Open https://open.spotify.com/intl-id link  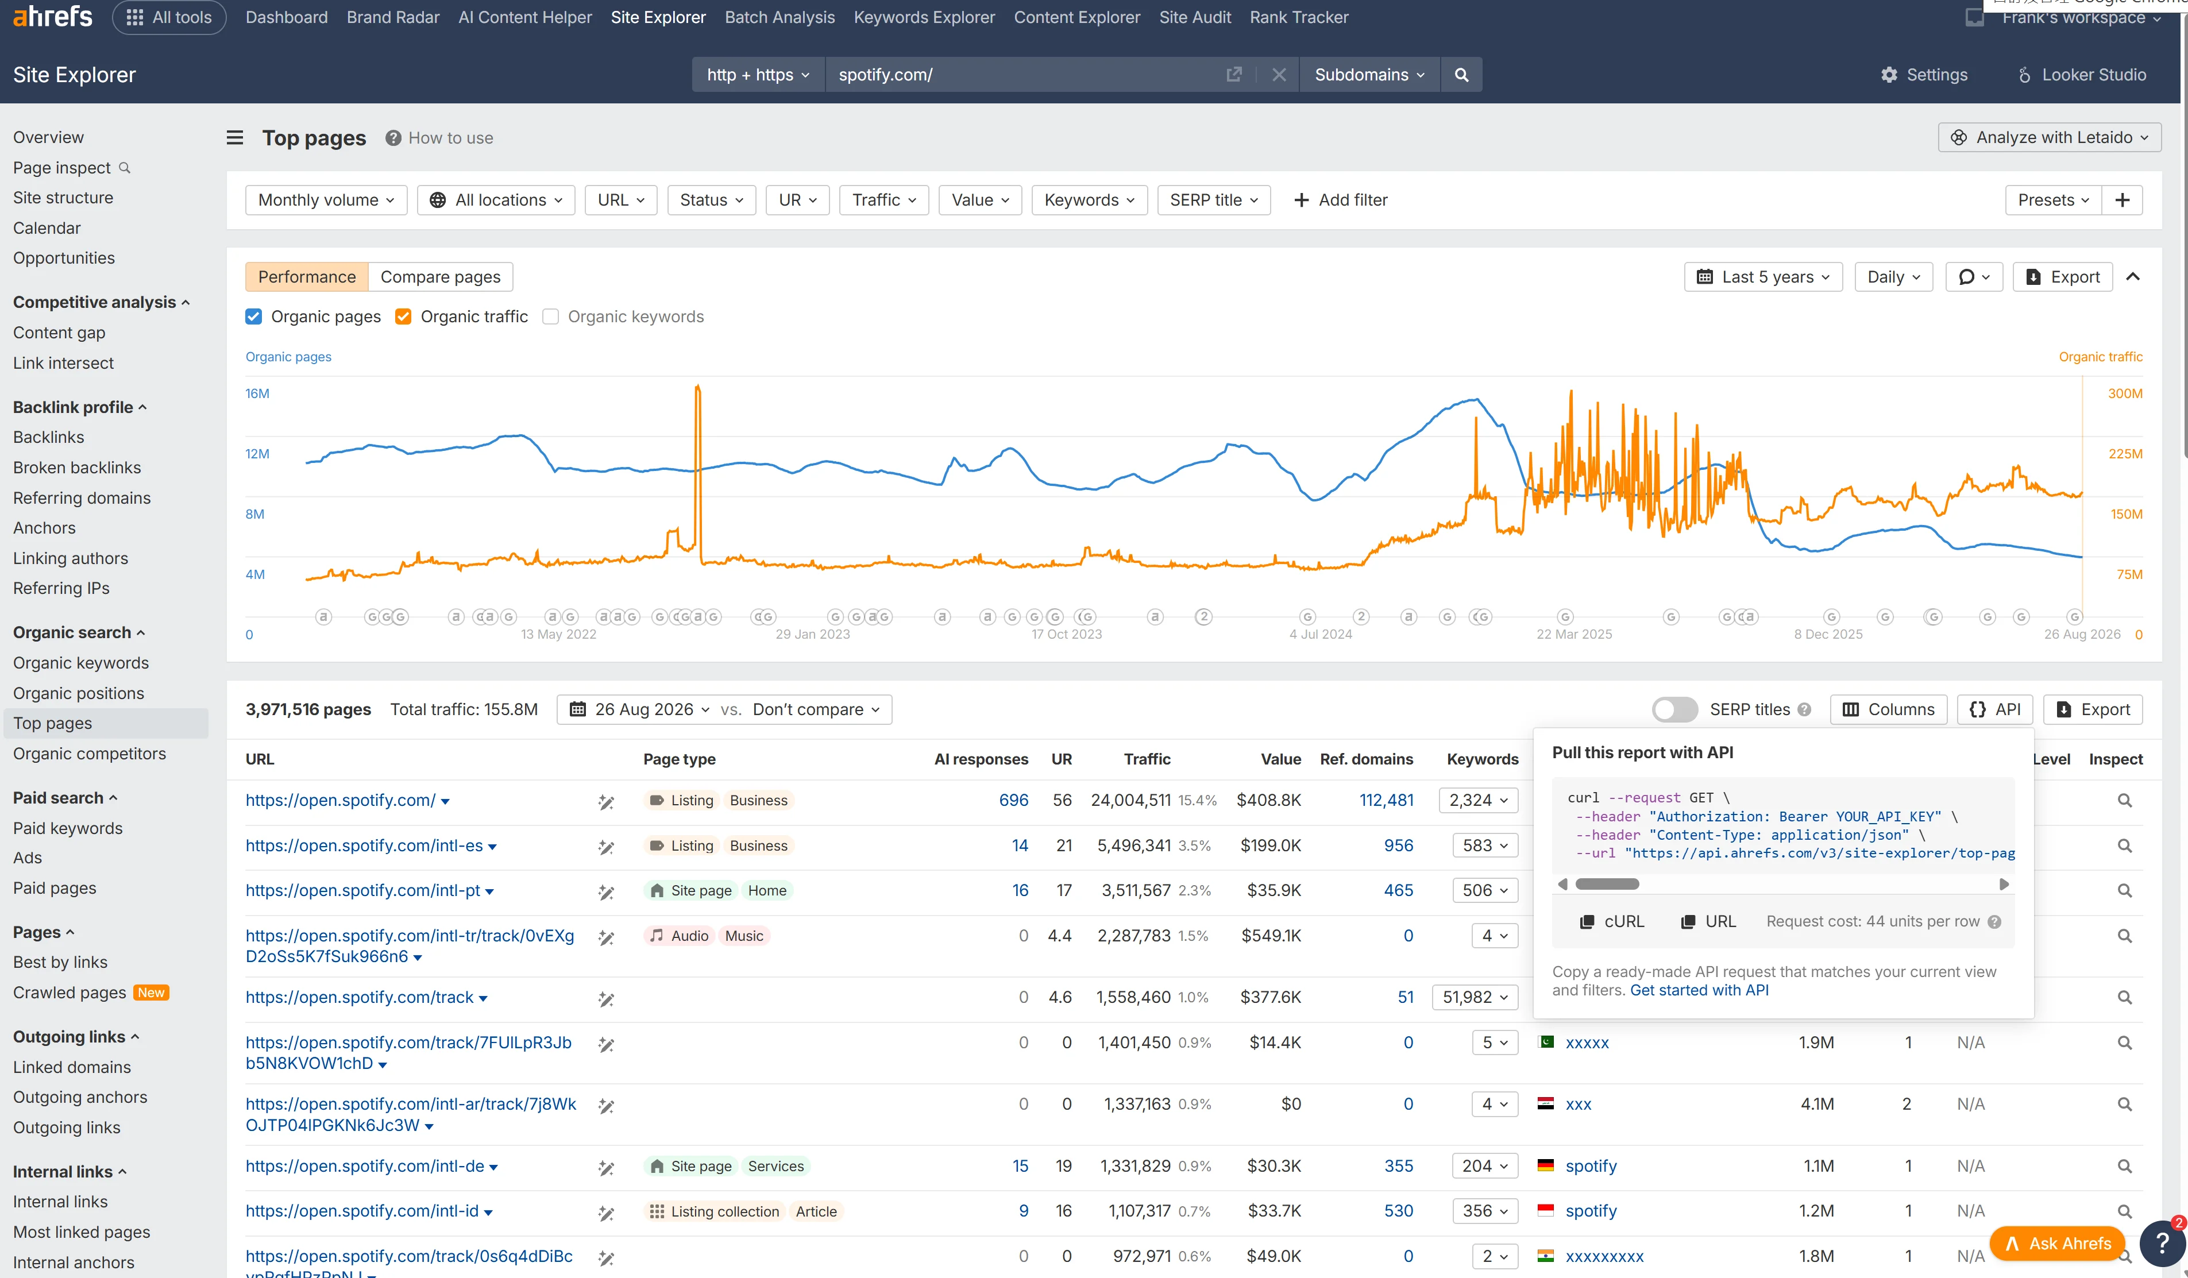pyautogui.click(x=362, y=1211)
